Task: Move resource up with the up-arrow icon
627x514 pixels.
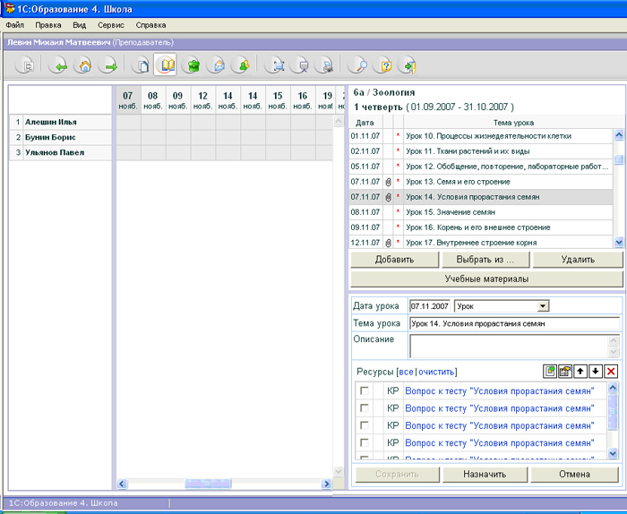Action: [580, 372]
